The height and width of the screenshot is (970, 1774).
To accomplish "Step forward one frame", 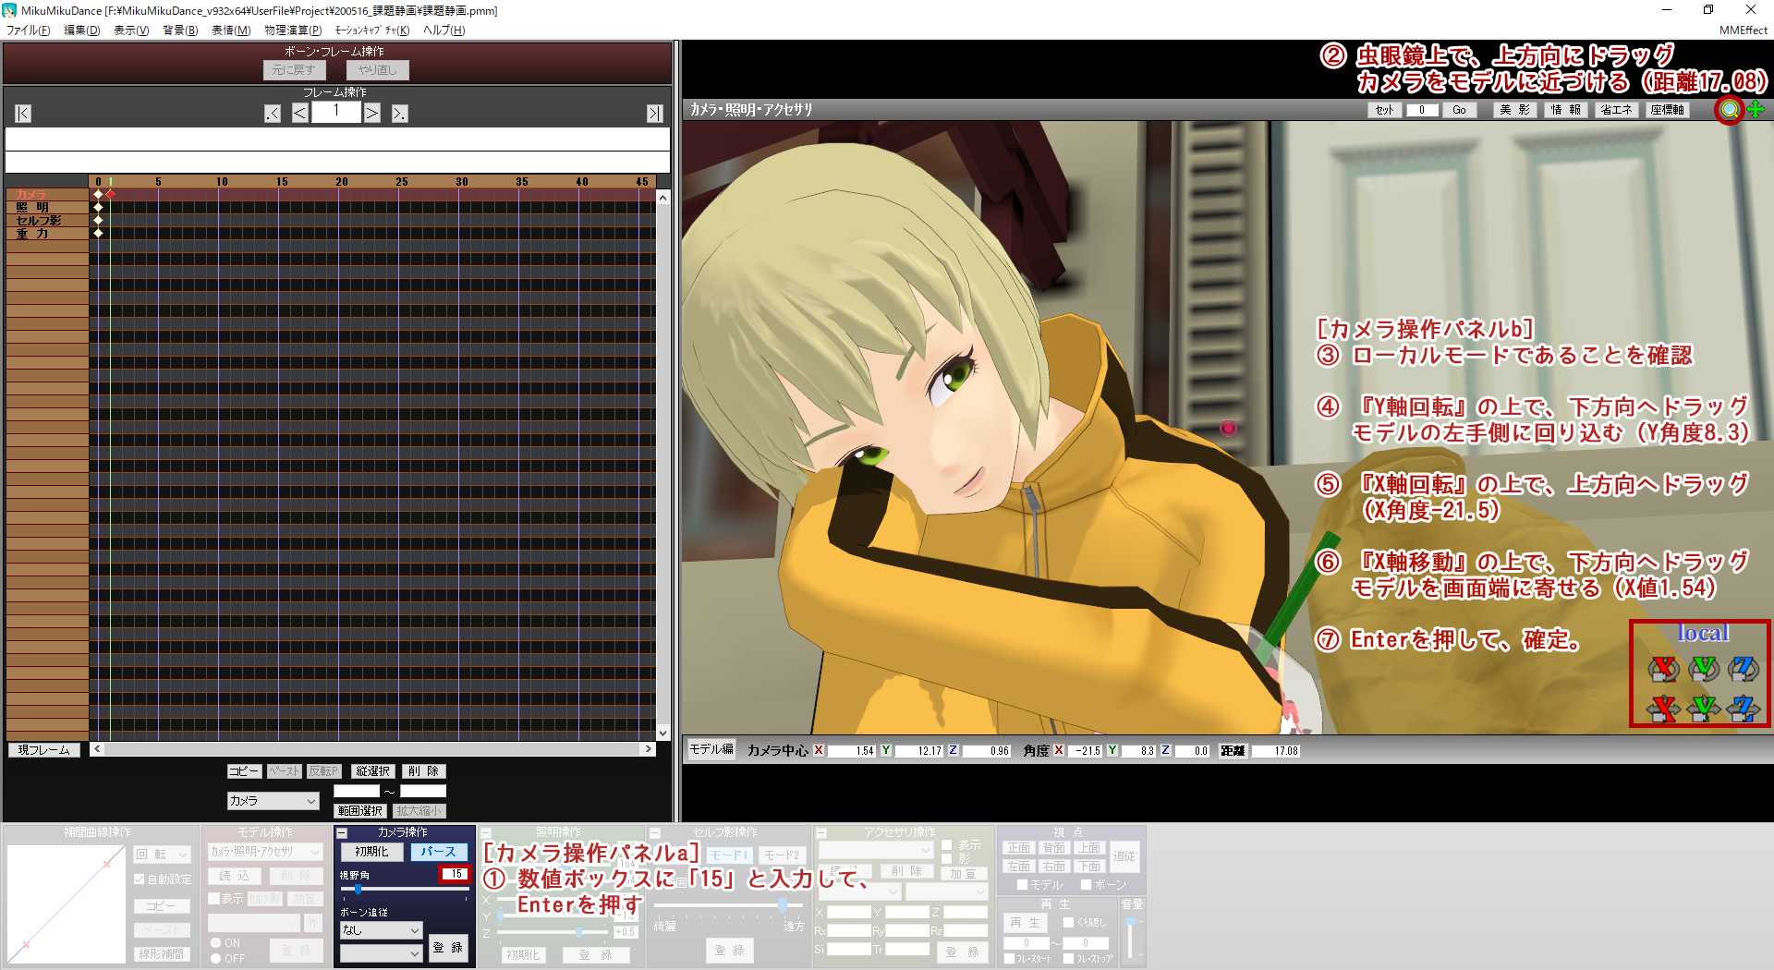I will point(371,114).
